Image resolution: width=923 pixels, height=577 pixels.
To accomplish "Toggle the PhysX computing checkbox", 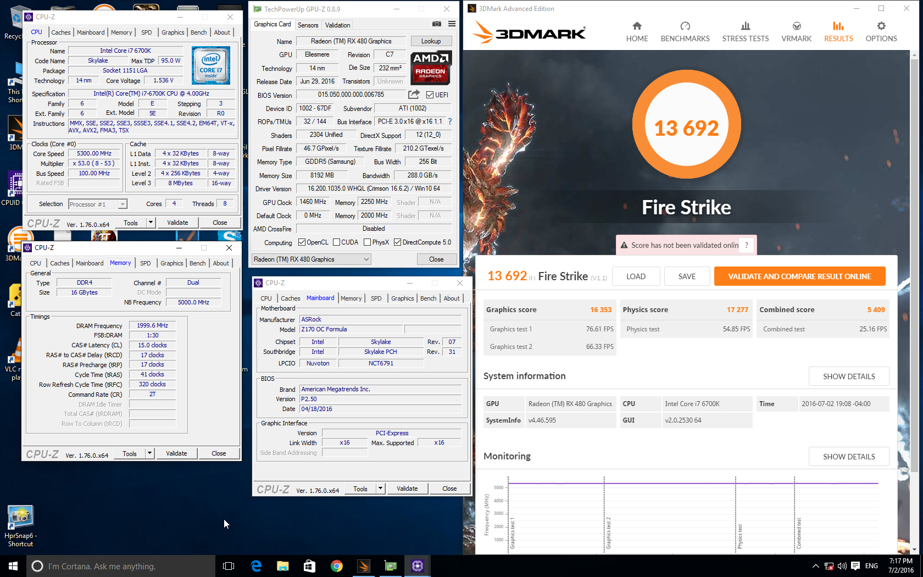I will click(367, 242).
